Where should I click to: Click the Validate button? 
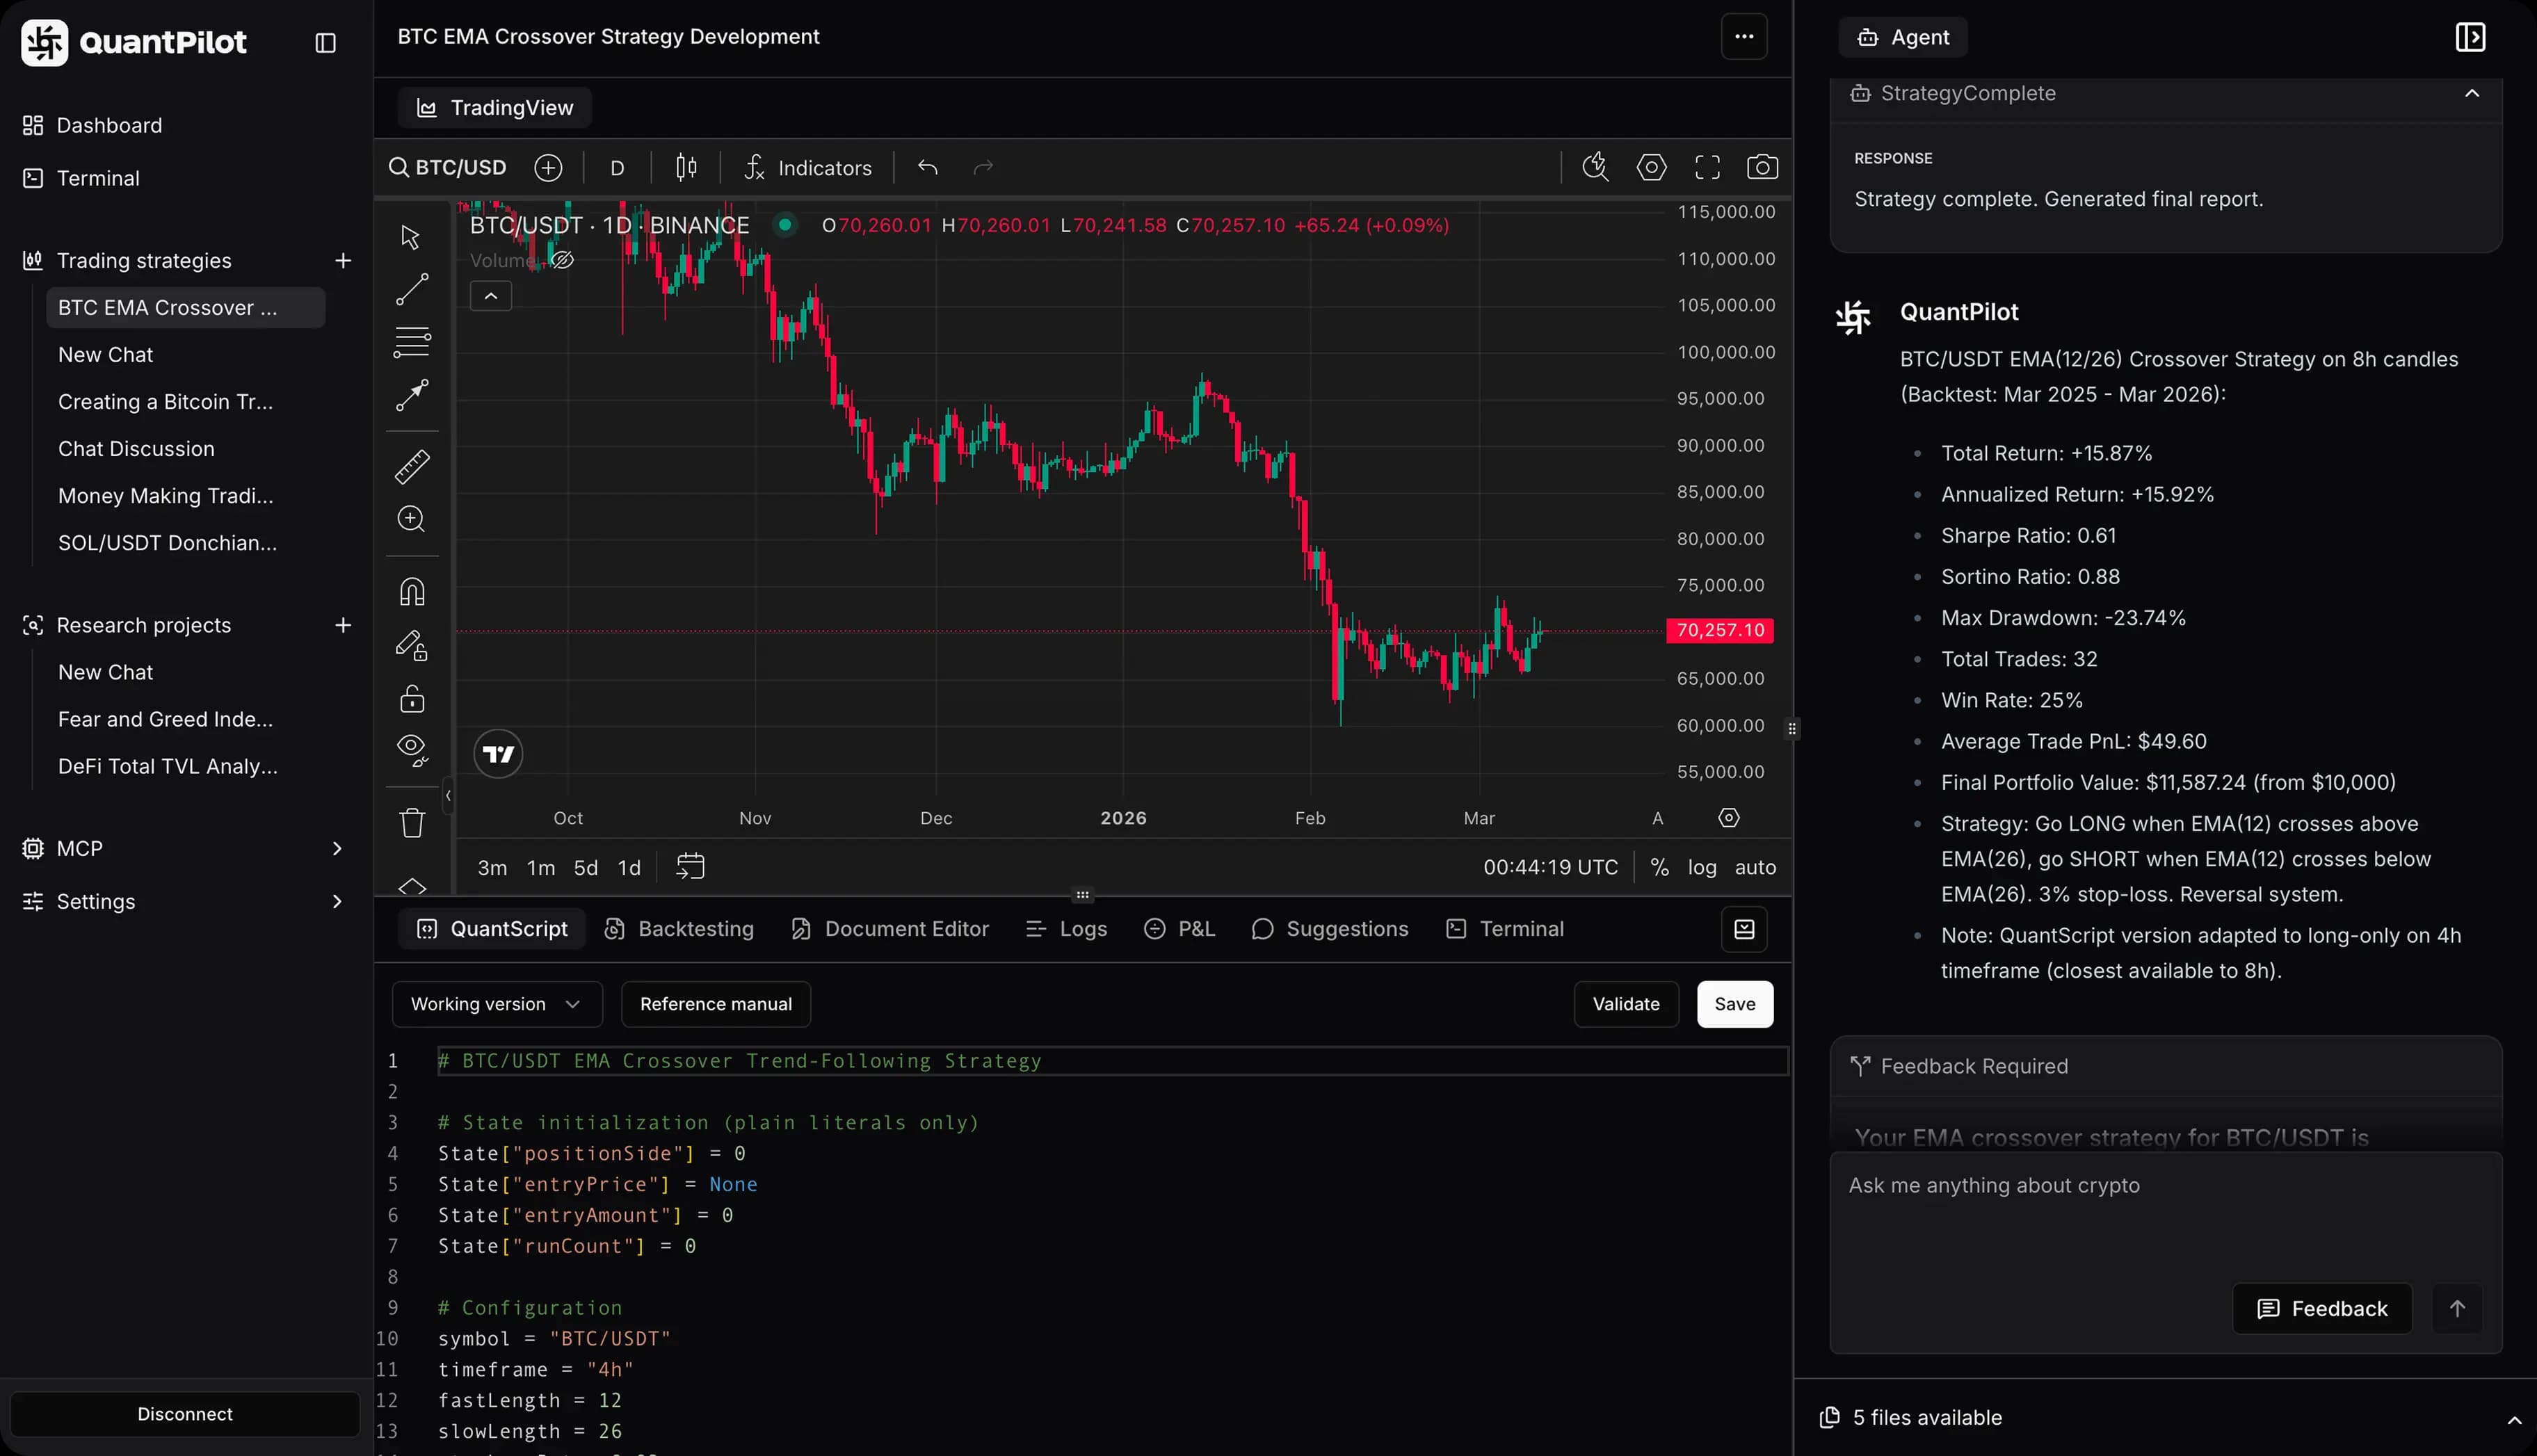pyautogui.click(x=1625, y=1004)
